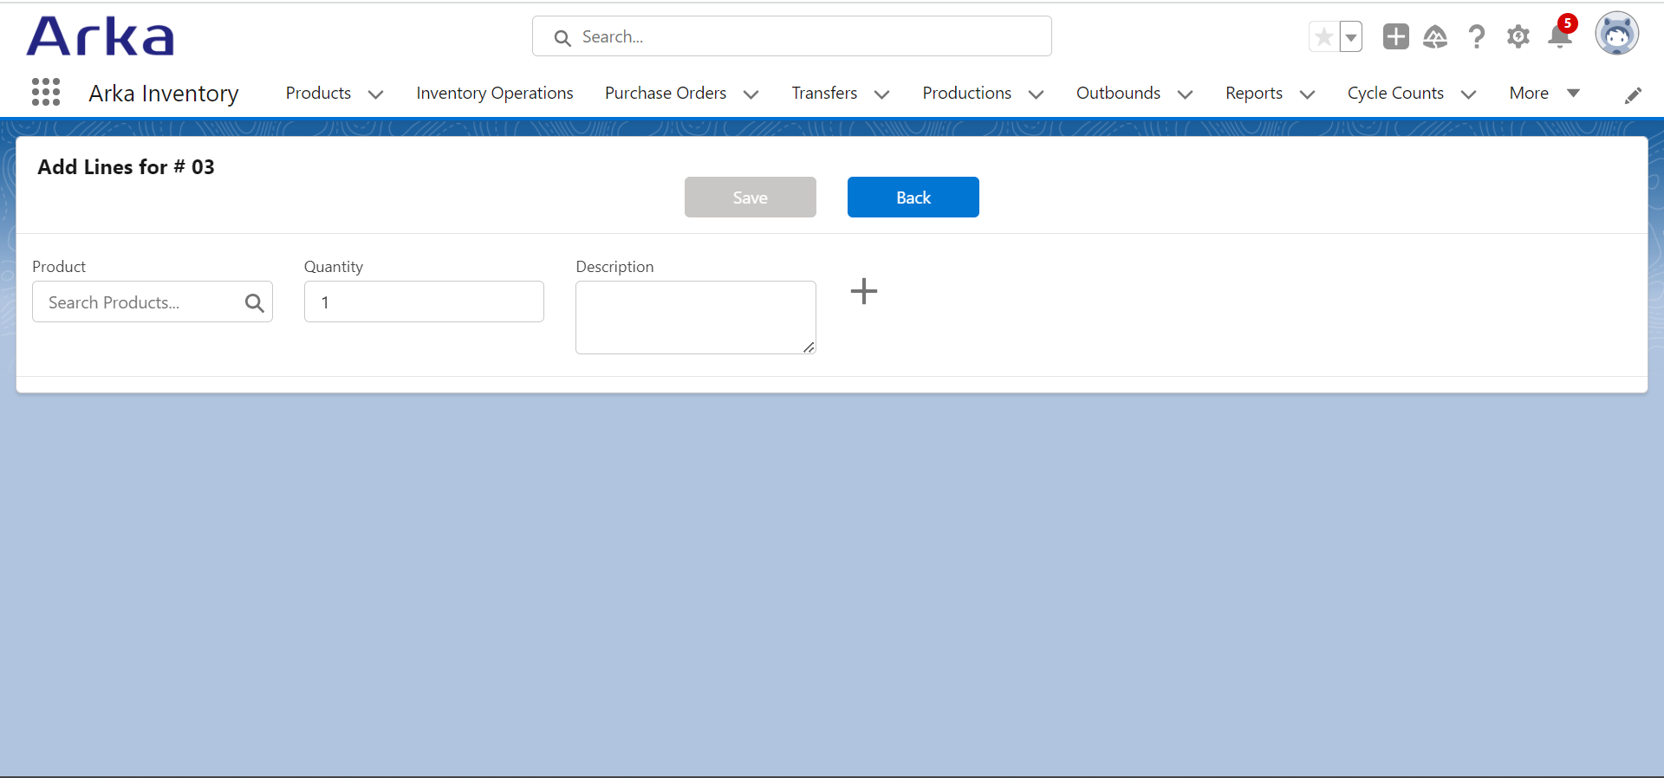Expand the Cycle Counts chevron
Viewport: 1664px width, 778px height.
coord(1469,94)
